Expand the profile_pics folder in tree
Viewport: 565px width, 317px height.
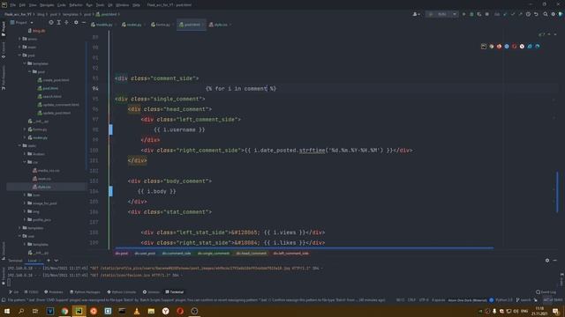click(x=25, y=219)
